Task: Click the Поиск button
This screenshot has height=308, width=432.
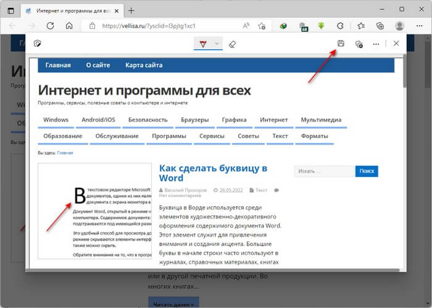Action: [367, 171]
